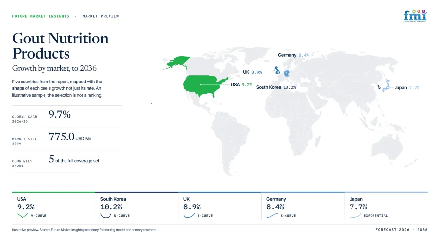This screenshot has height=247, width=440.
Task: Click 'UK' name in bottom card
Action: point(186,199)
